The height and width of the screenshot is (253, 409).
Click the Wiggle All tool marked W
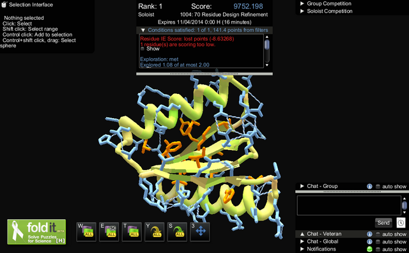coord(86,232)
